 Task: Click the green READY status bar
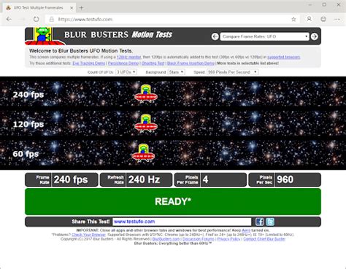(x=173, y=201)
